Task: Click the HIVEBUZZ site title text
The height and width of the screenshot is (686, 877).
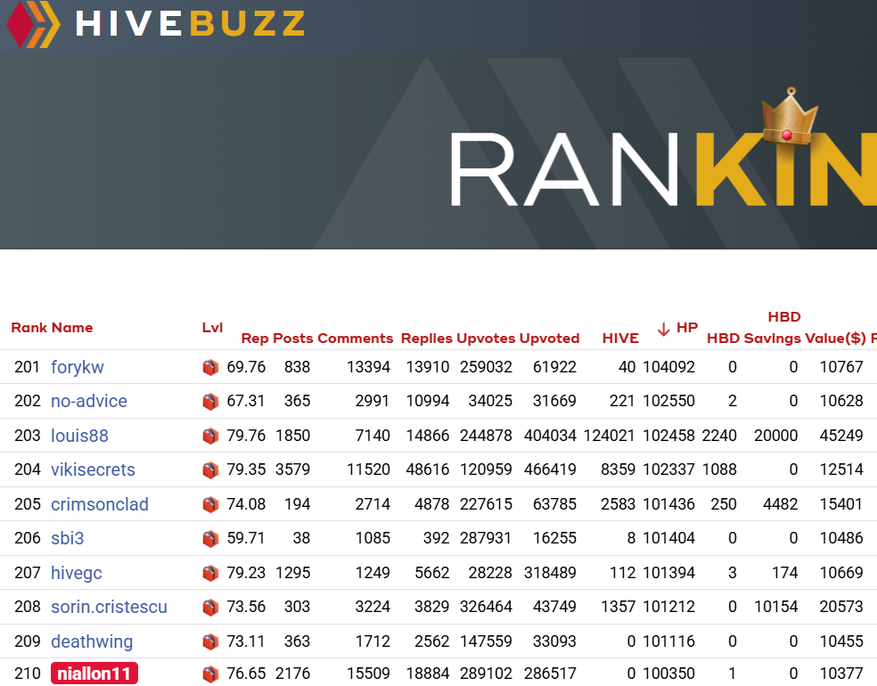Action: tap(191, 24)
